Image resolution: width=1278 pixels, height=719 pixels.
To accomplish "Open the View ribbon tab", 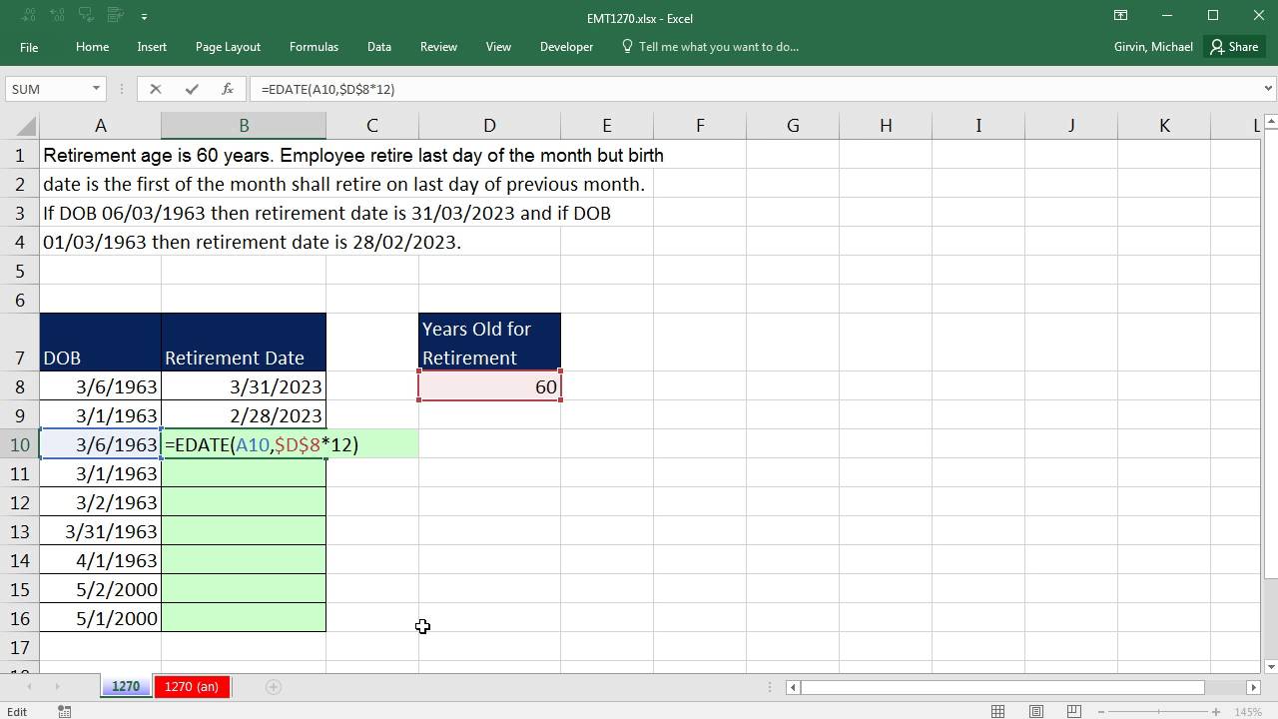I will [498, 47].
